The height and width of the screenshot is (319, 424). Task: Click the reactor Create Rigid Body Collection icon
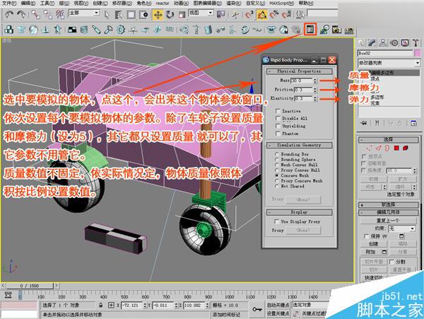[x=8, y=30]
